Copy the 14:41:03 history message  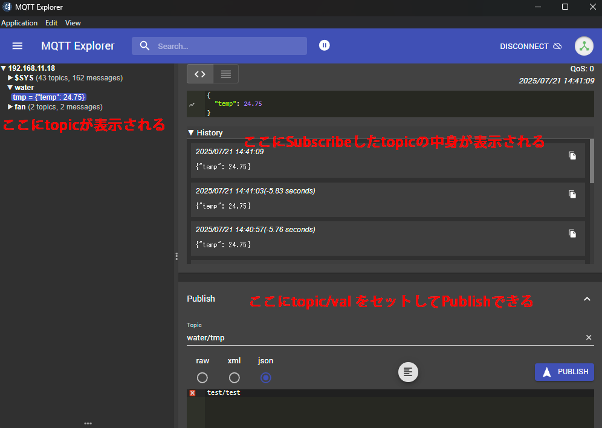coord(572,194)
